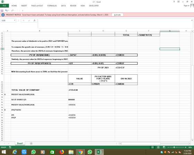Click the Redo arrow icon
This screenshot has width=194, height=155.
coord(12,10)
